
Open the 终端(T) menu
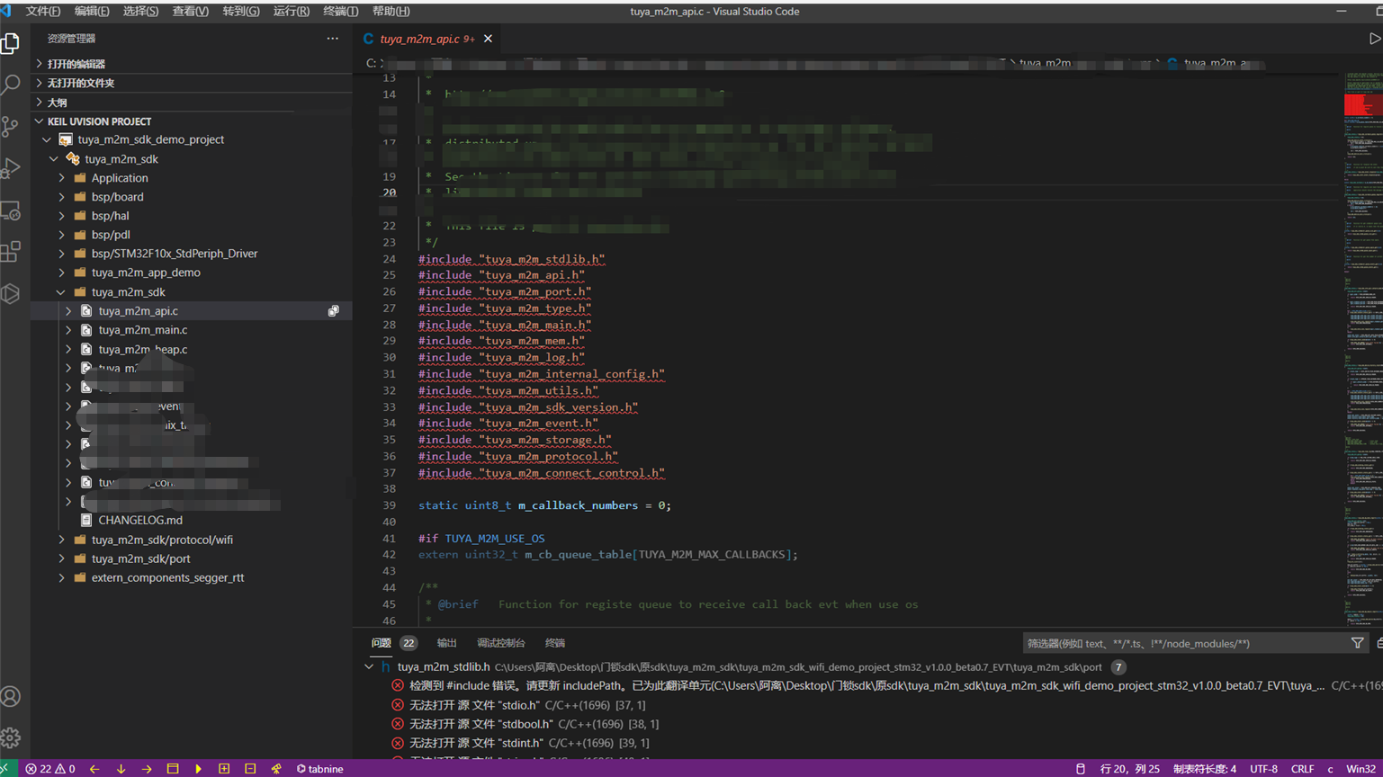click(x=338, y=12)
